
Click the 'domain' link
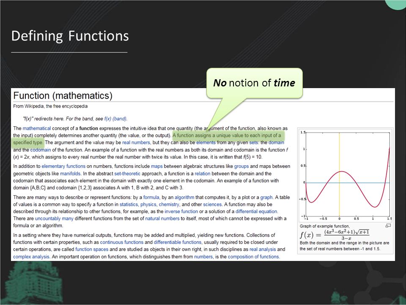(276, 142)
